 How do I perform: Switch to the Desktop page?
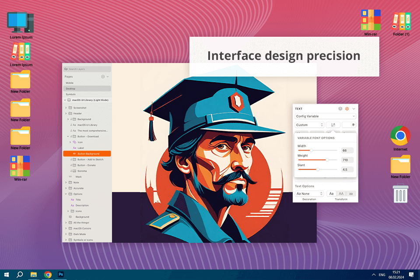pyautogui.click(x=87, y=89)
